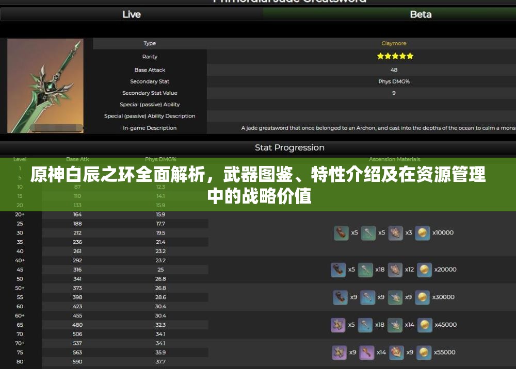Click the Secondary Stat Value 9
The image size is (516, 369).
(x=394, y=93)
